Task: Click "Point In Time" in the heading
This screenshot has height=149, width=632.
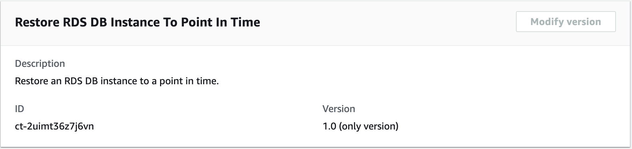Action: (220, 22)
